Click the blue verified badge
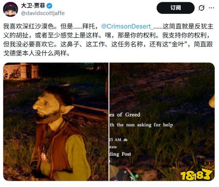The image size is (219, 187). tap(49, 6)
